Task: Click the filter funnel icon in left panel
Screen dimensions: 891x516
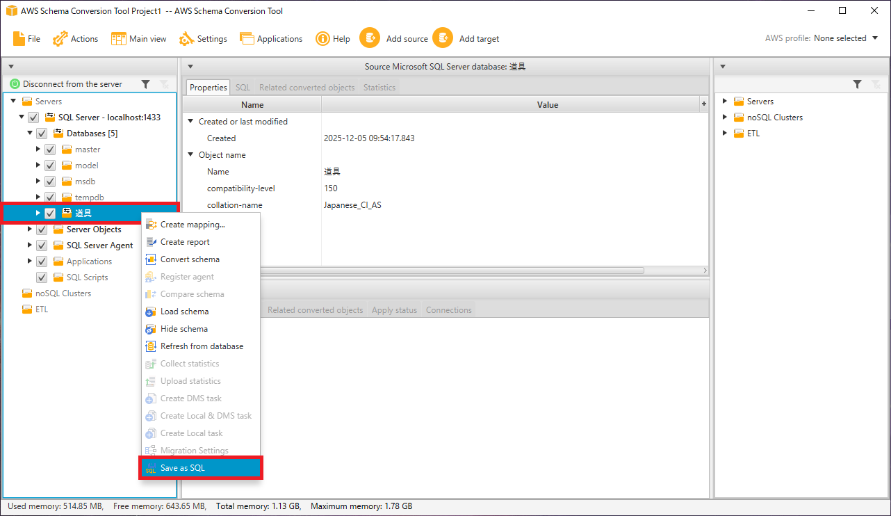Action: [145, 84]
